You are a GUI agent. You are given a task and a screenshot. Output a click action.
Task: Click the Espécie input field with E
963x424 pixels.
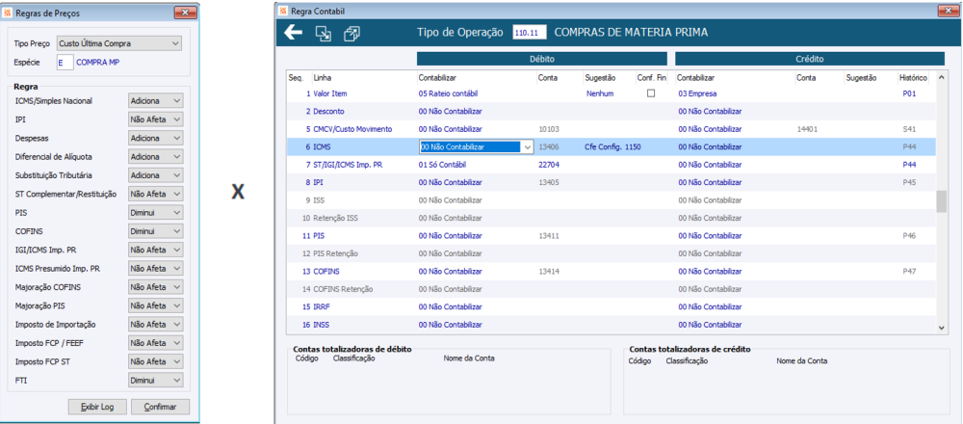click(x=65, y=62)
